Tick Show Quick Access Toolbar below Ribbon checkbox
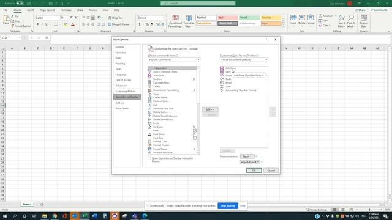The image size is (392, 220). (149, 158)
